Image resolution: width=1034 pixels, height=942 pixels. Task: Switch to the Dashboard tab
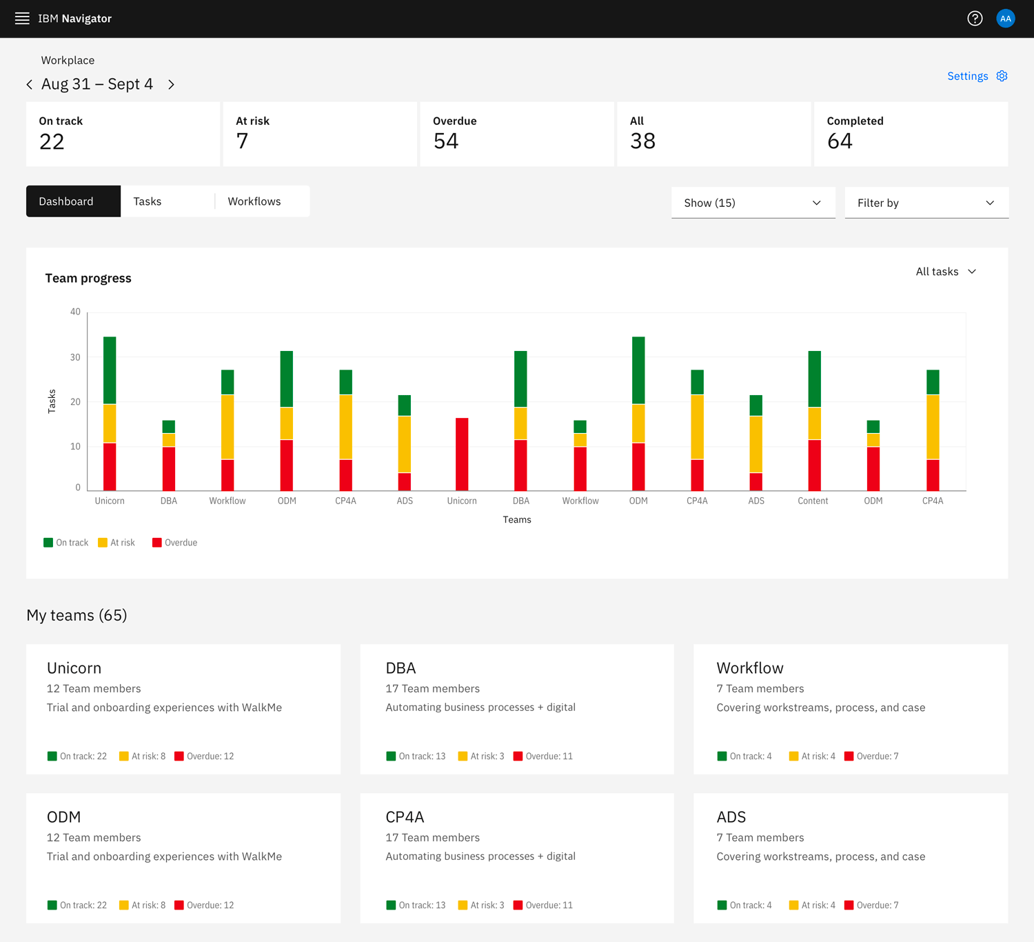73,201
